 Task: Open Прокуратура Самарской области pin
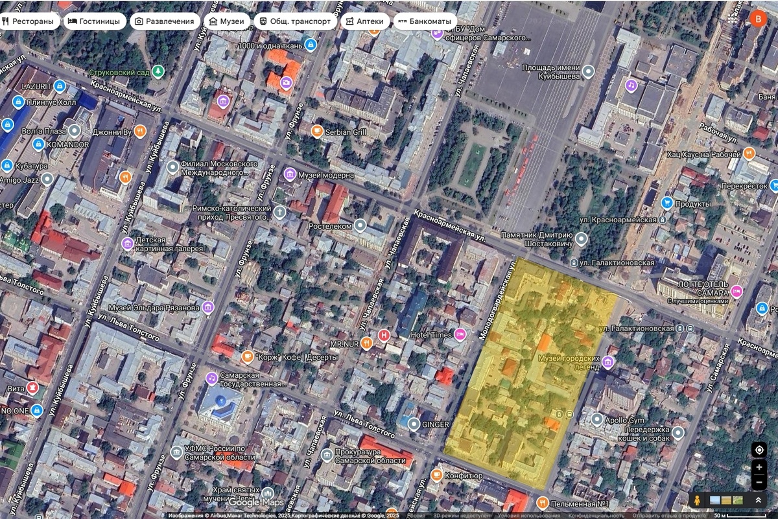coord(327,456)
